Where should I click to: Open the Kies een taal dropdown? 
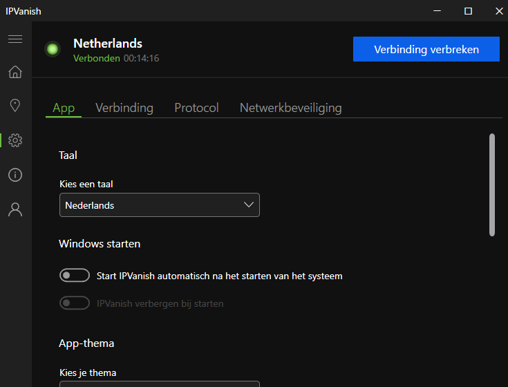(160, 205)
